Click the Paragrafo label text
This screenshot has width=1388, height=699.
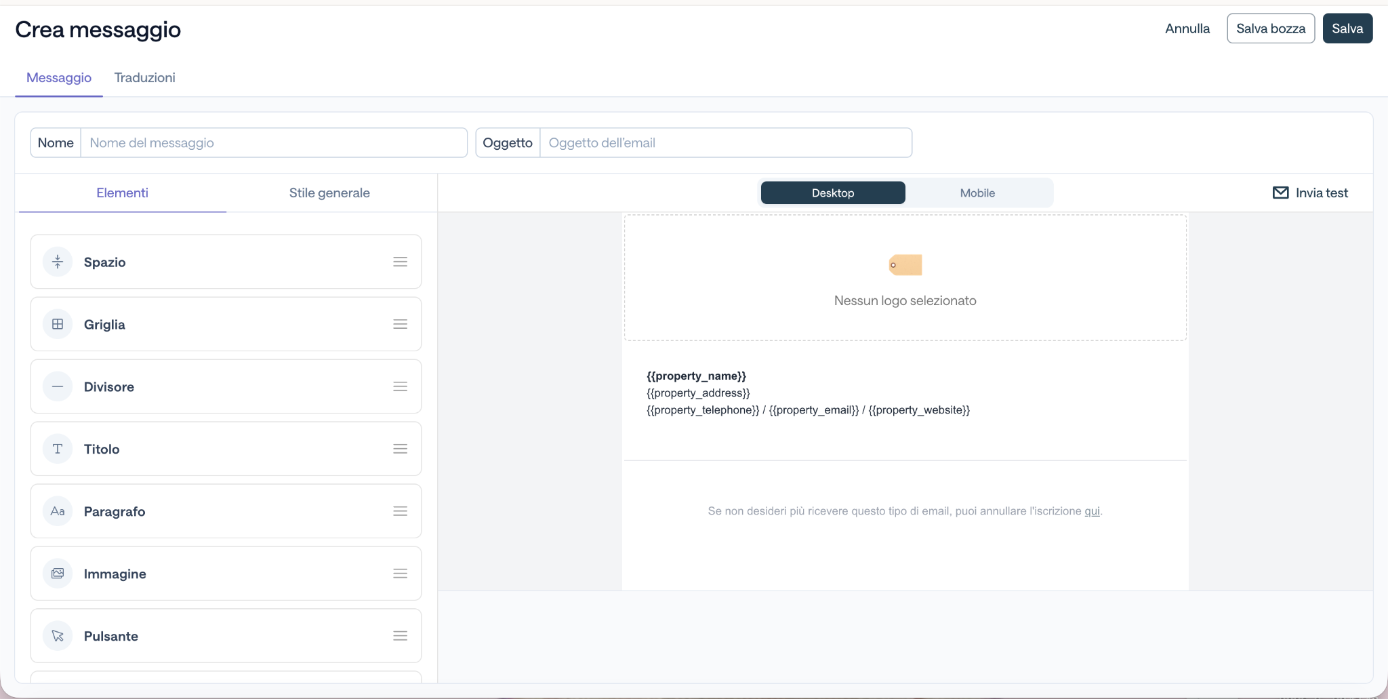pyautogui.click(x=115, y=511)
